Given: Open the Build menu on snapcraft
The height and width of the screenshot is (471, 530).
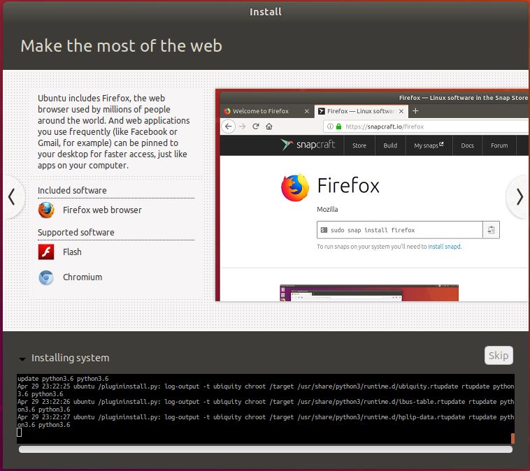Looking at the screenshot, I should [390, 145].
